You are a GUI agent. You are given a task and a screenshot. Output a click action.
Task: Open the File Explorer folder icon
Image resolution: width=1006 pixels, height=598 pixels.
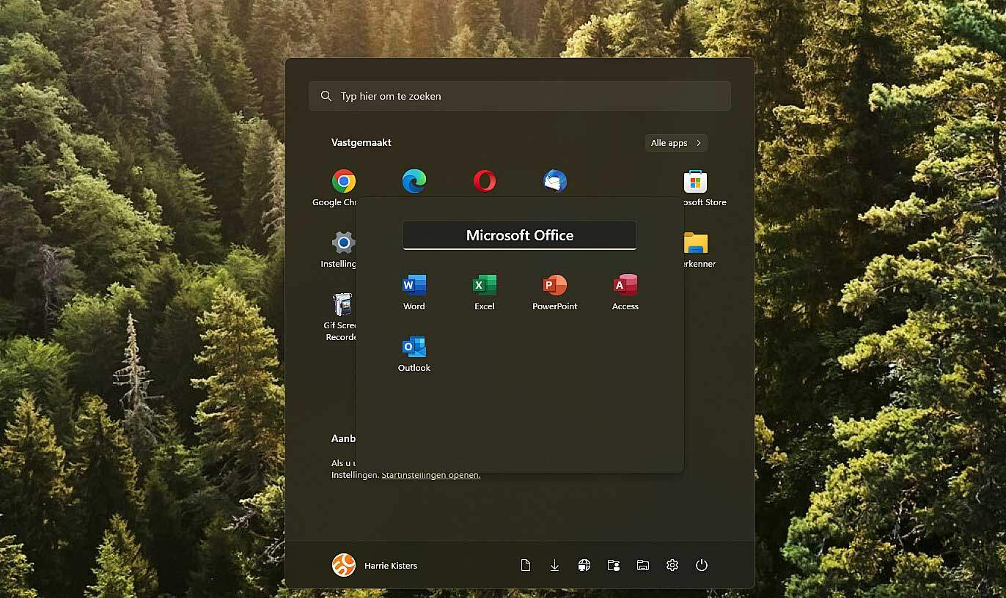[x=695, y=243]
